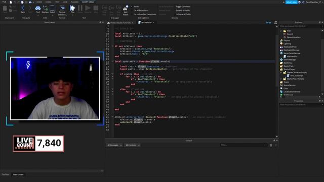Click the Toggle Comment button
Viewport: 324px width, 182px height.
[183, 7]
